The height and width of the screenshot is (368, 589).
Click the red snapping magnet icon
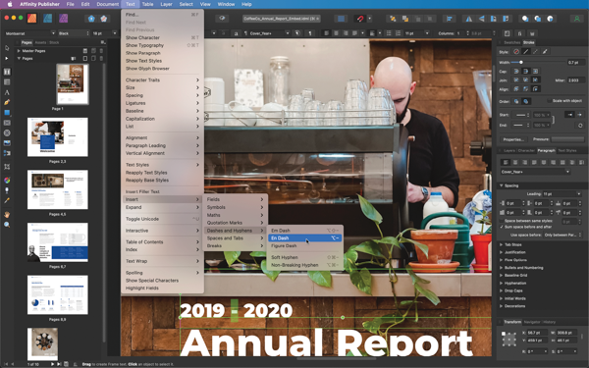359,19
